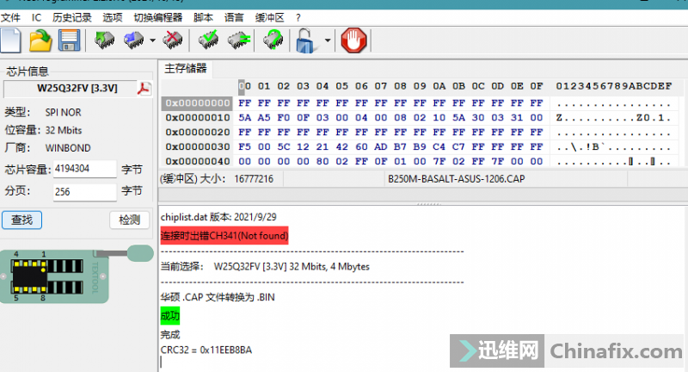This screenshot has height=372, width=688.
Task: Select hex row address 0x00000040
Action: coord(198,161)
